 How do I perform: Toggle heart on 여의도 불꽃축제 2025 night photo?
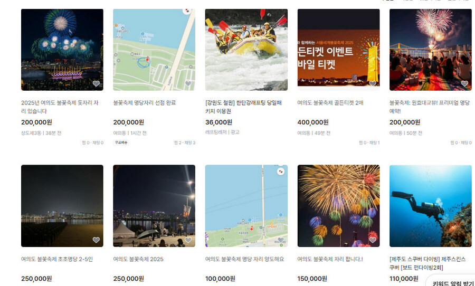pos(188,240)
